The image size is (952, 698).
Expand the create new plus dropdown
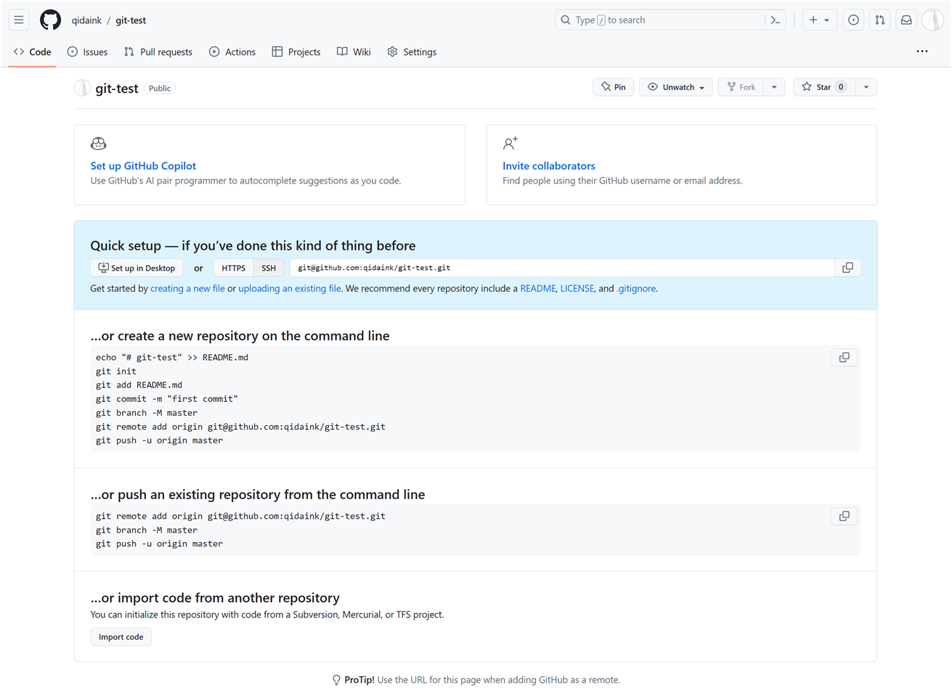point(819,20)
